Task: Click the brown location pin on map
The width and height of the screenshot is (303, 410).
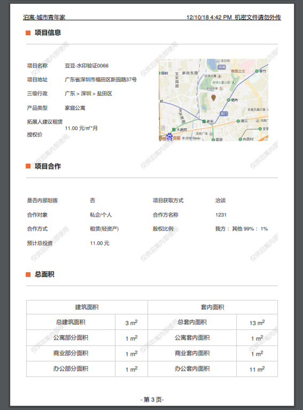Action: [x=213, y=98]
